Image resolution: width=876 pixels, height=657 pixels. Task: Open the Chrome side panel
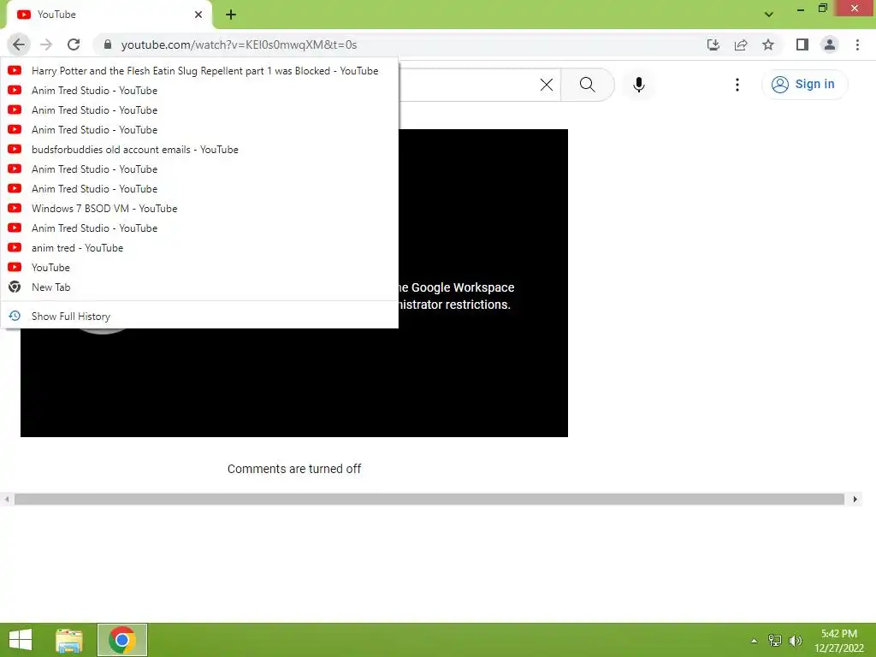tap(802, 44)
